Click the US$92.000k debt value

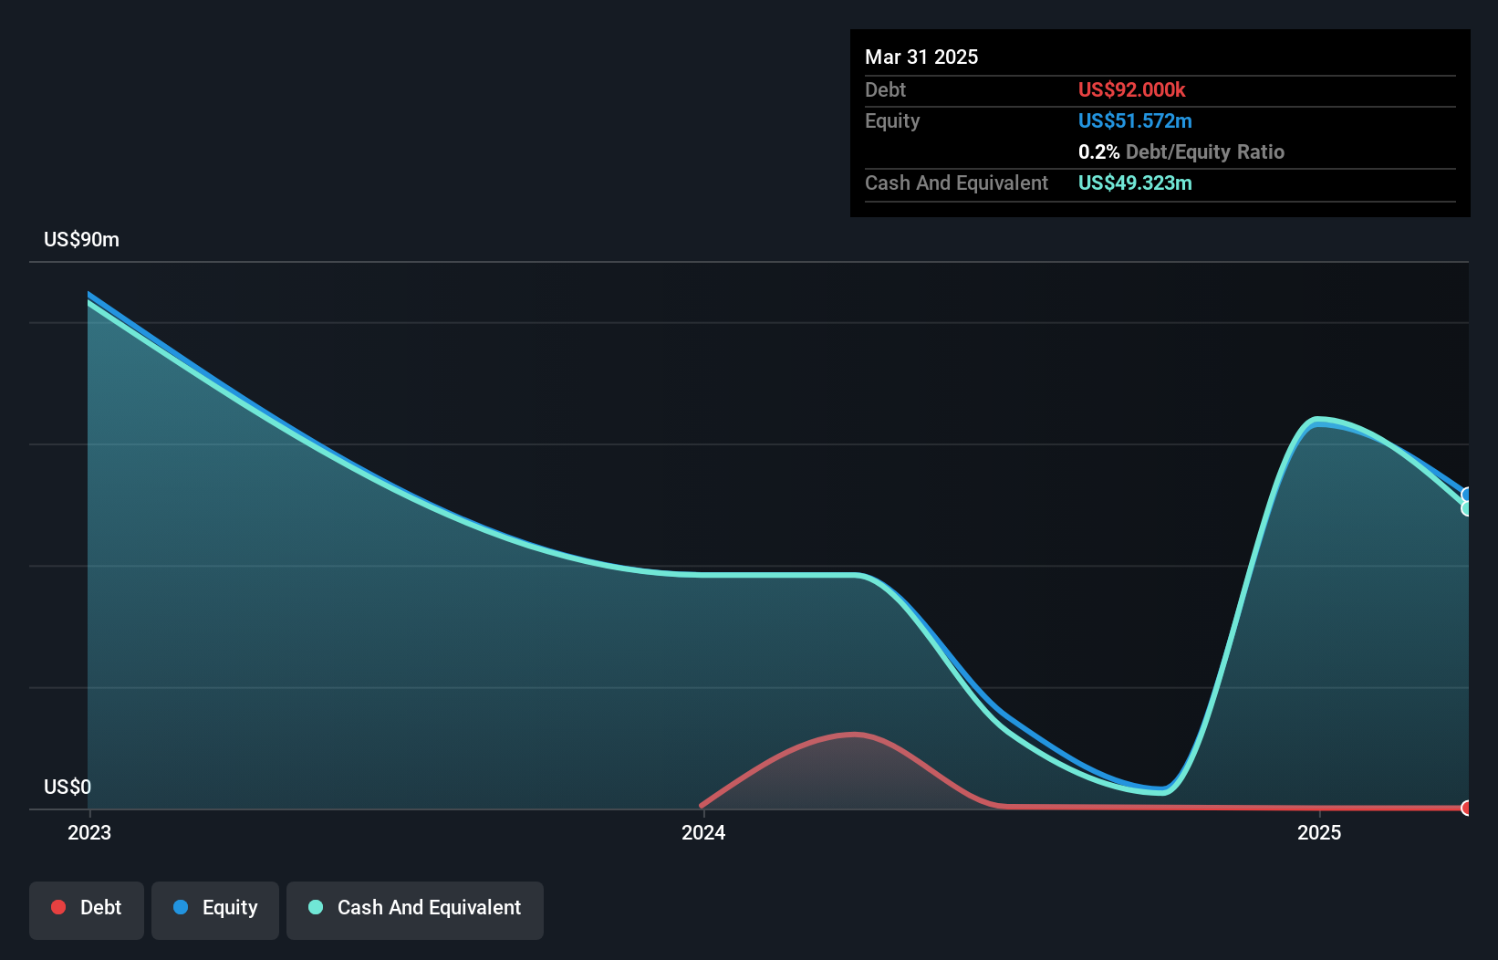[x=1131, y=89]
